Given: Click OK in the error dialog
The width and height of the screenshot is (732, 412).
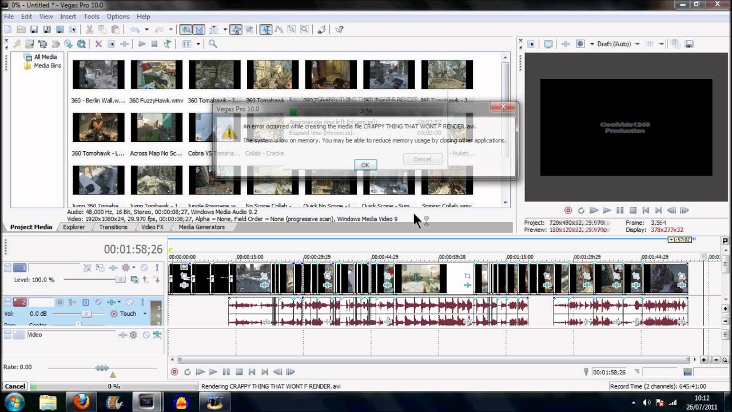Looking at the screenshot, I should (365, 165).
